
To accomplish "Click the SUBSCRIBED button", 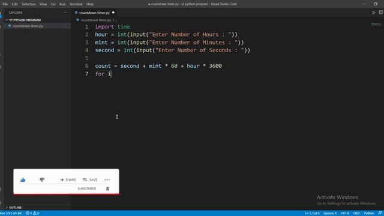I will tap(86, 188).
